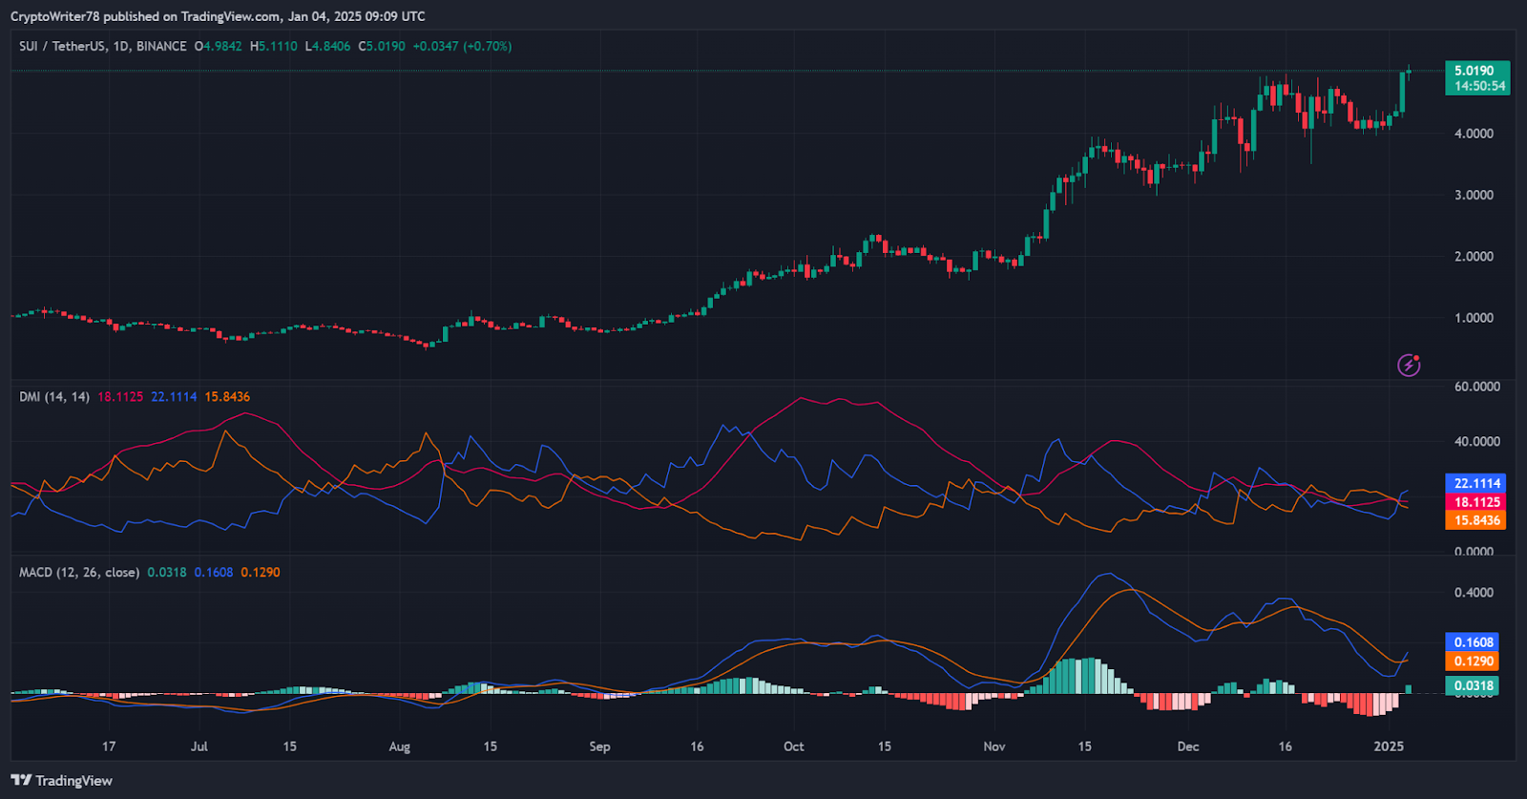Click the purple lightning bolt icon

1409,365
